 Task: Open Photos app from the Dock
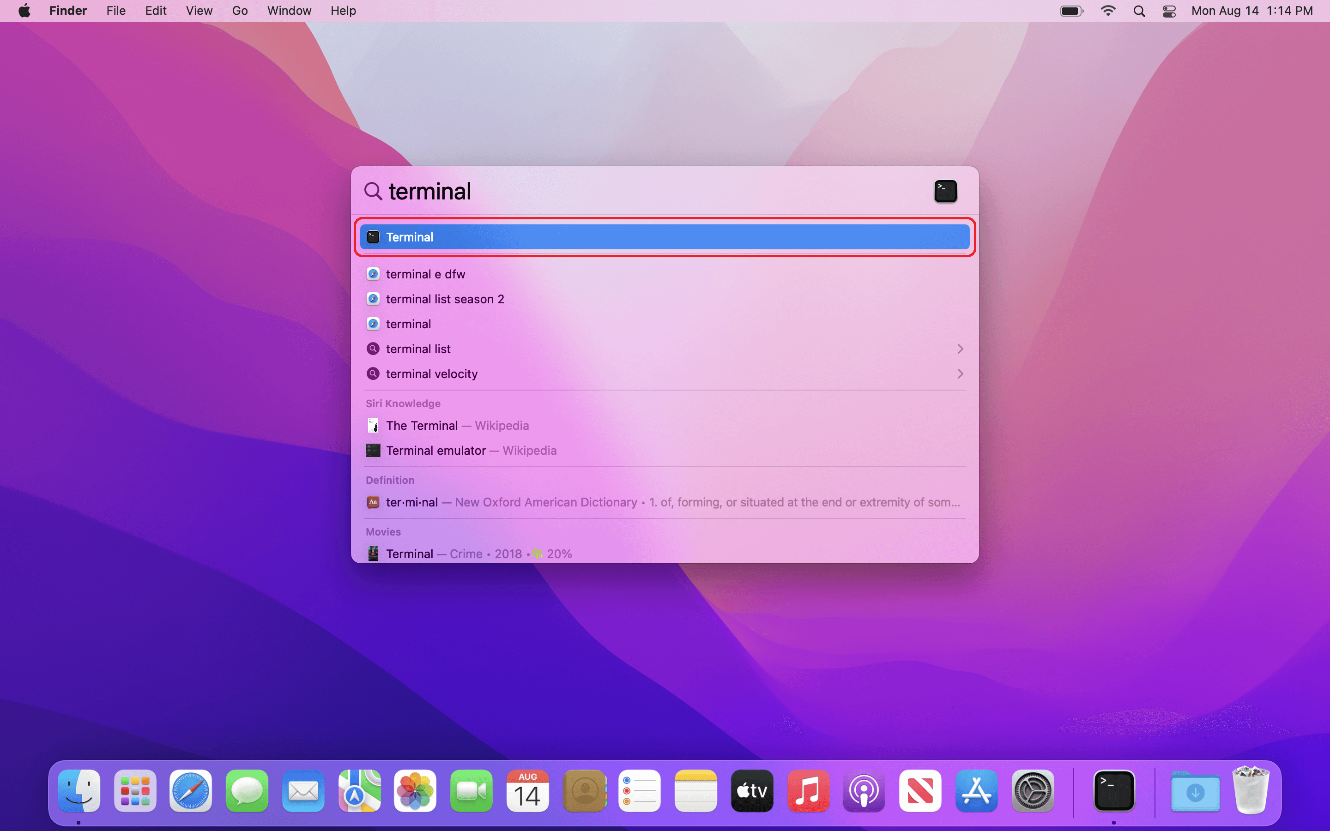415,791
